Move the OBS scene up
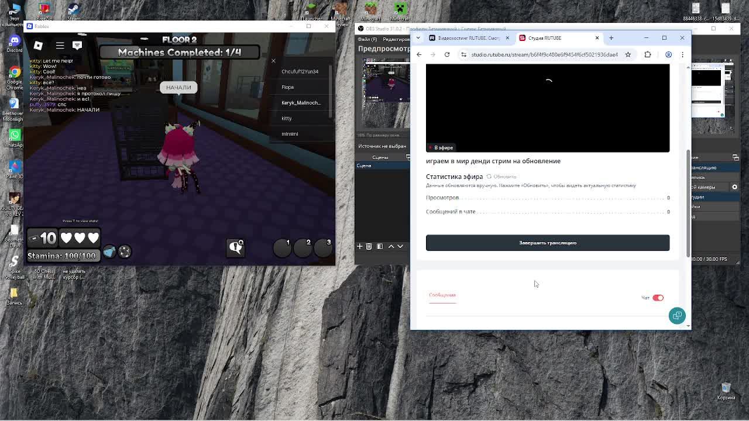The image size is (749, 421). tap(391, 247)
